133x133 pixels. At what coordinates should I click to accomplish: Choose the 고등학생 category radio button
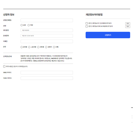(29, 47)
